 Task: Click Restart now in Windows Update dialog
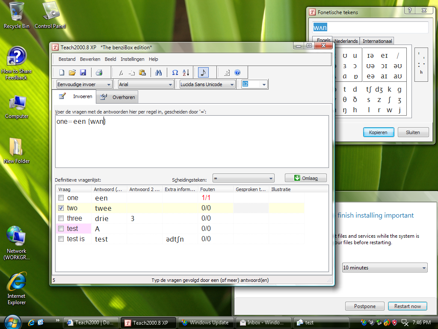coord(407,306)
